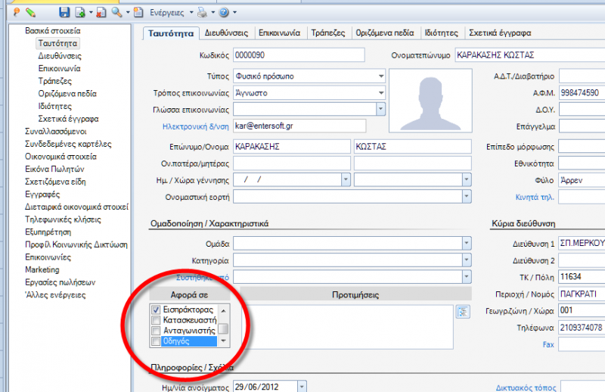Click the surname field ΚΑΡΑΚΑΣΗΣ
The image size is (605, 392).
[292, 146]
